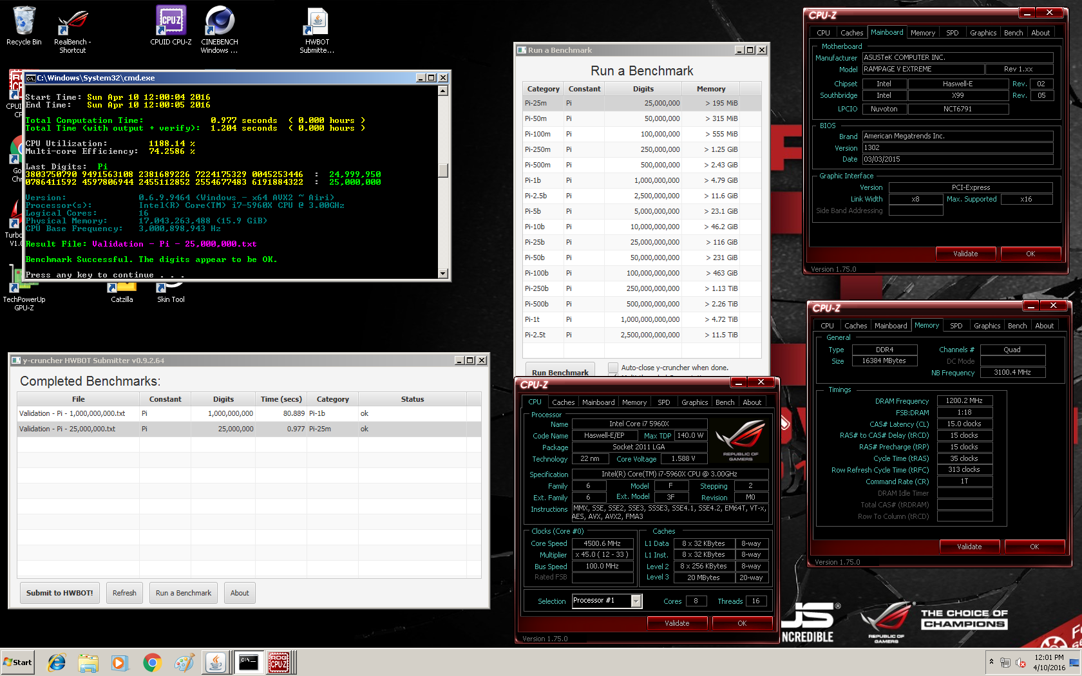Click Validate in Mainboard CPU-Z window
The image size is (1082, 676).
965,254
